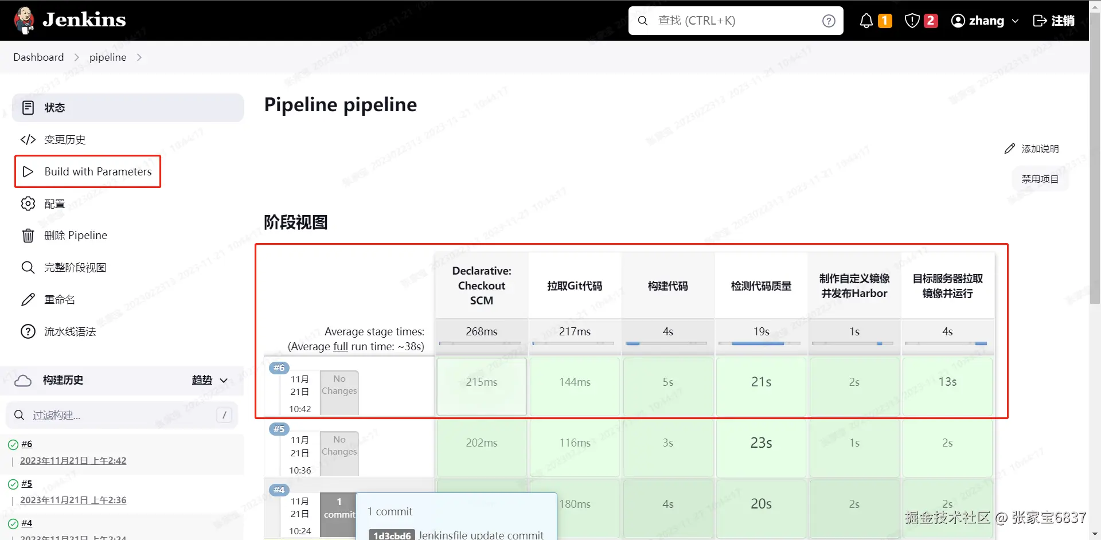Click the status page document icon

click(28, 108)
